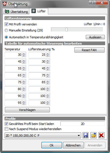This screenshot has height=153, width=110.
Task: Decrease the temperature 95 spinner value
Action: [24, 104]
